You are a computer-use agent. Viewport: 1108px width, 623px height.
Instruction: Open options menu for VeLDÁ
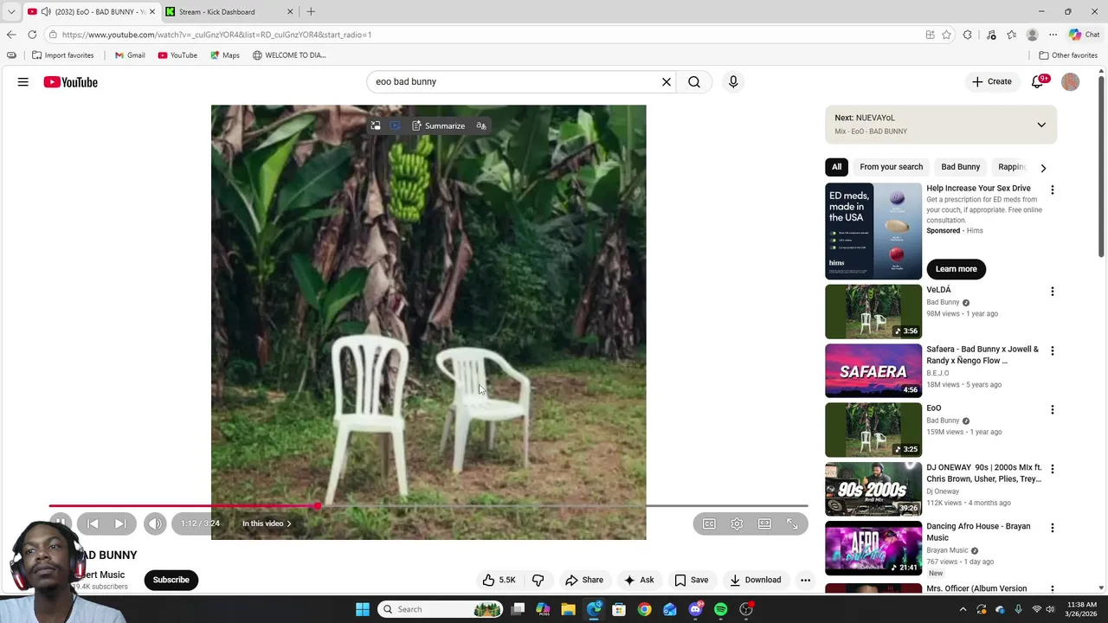[1053, 292]
